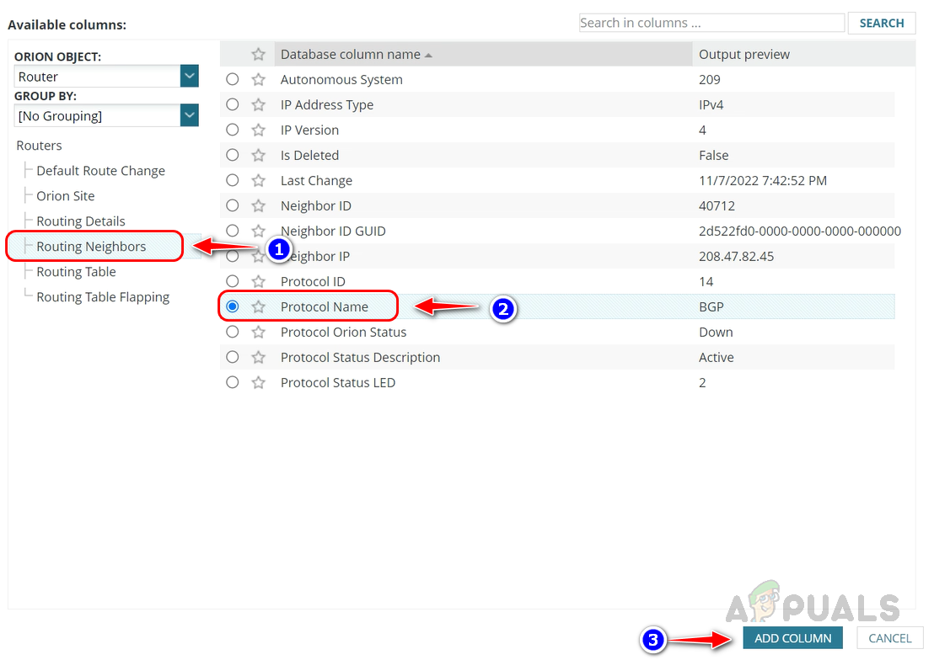Toggle the Protocol Name radio button
The image size is (934, 660).
tap(233, 306)
